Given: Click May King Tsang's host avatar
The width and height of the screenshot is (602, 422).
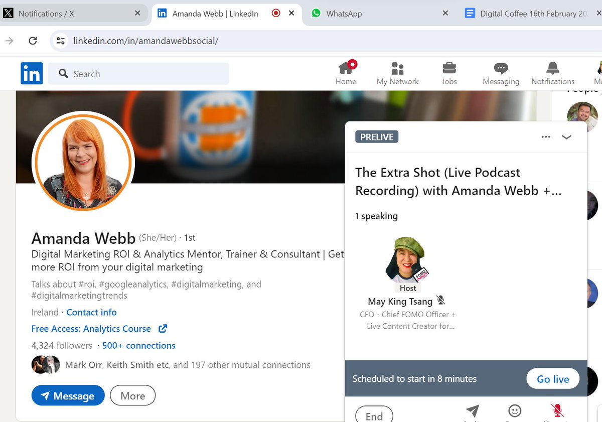Looking at the screenshot, I should tap(407, 260).
